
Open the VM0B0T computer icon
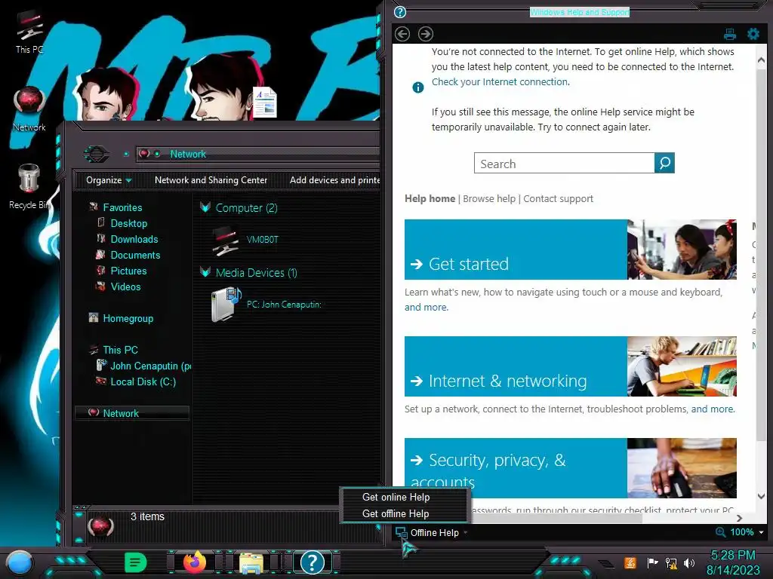point(225,240)
